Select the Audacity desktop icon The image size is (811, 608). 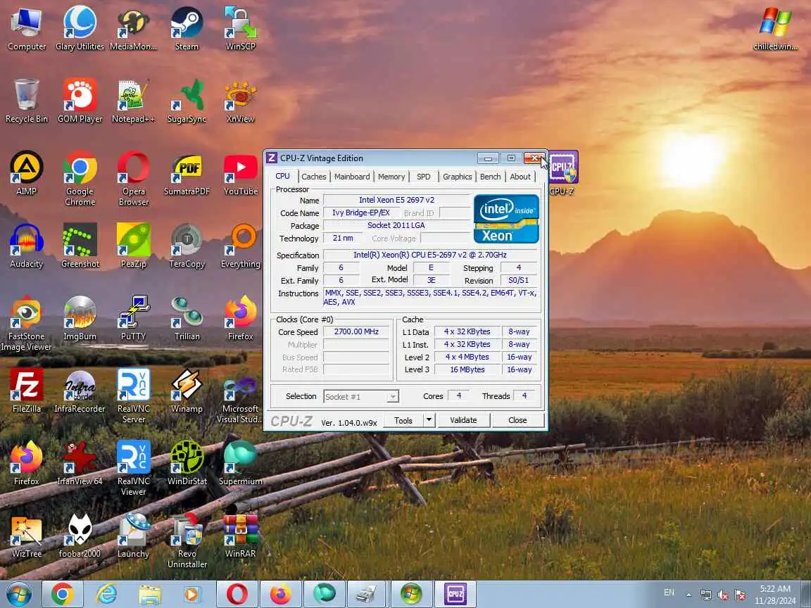coord(26,246)
